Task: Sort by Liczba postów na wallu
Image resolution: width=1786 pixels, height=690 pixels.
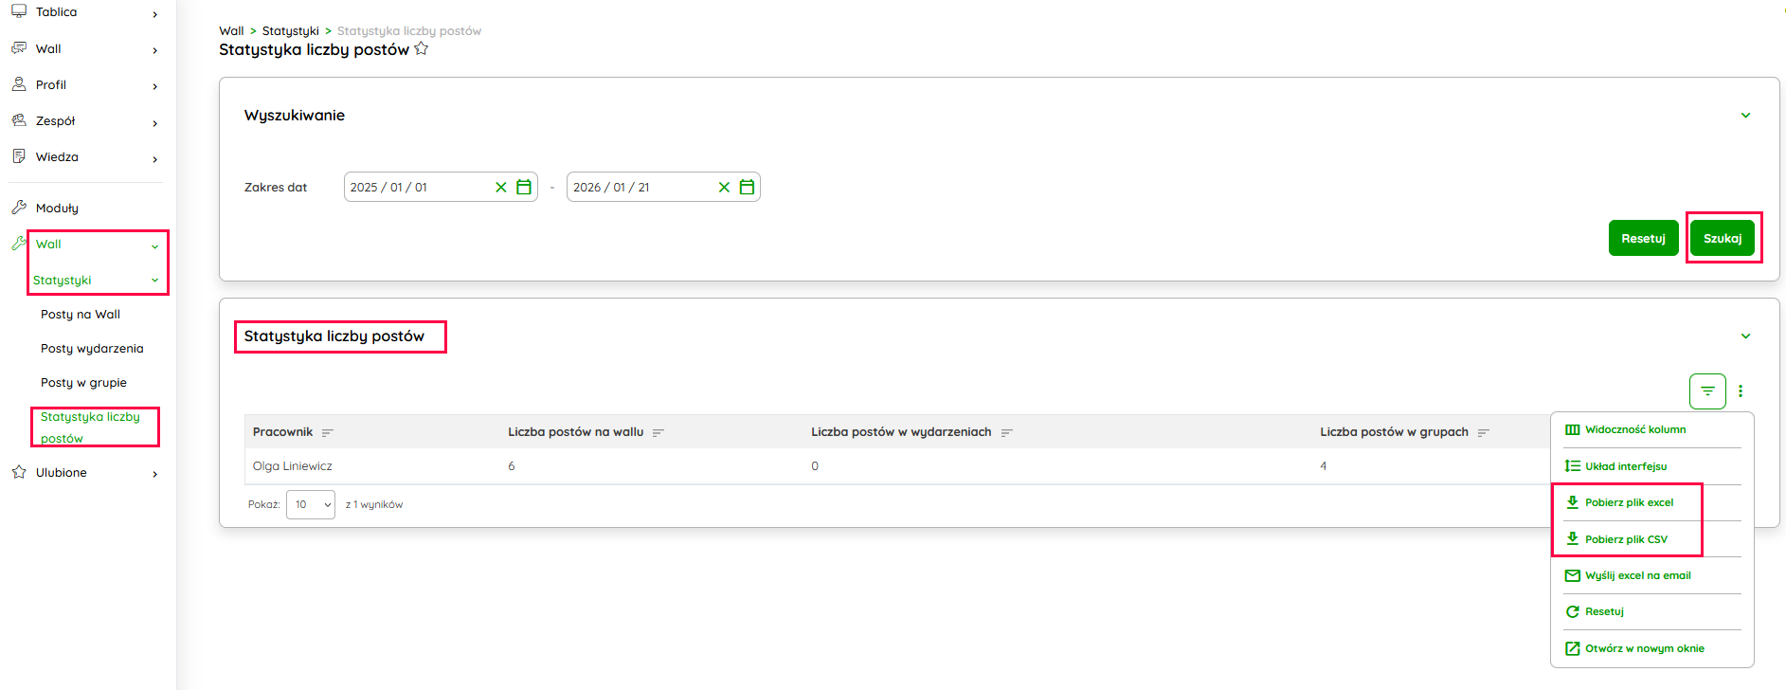Action: [658, 433]
